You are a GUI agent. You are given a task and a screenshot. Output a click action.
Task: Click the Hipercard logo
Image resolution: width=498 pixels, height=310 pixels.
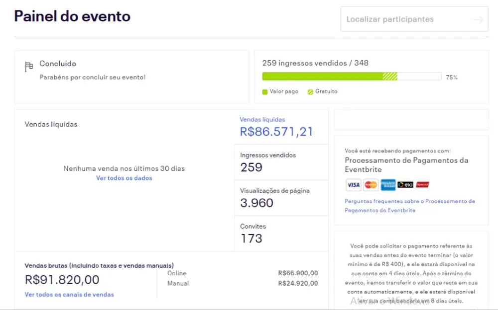(422, 185)
